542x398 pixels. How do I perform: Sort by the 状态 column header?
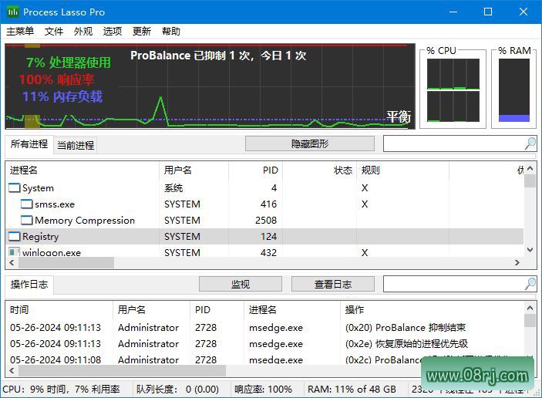[319, 170]
